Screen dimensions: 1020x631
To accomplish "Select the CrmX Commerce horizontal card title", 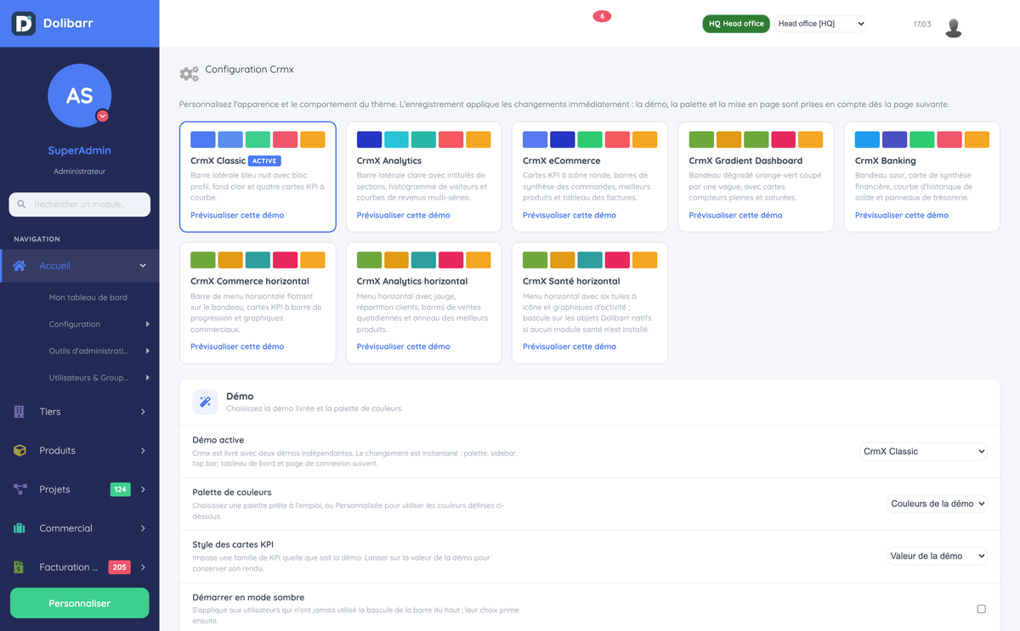I will (x=250, y=281).
